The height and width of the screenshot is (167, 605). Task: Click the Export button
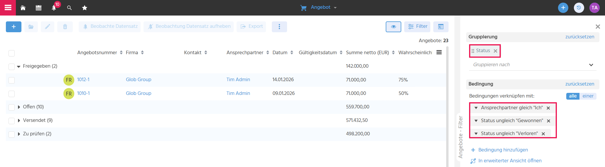click(251, 27)
